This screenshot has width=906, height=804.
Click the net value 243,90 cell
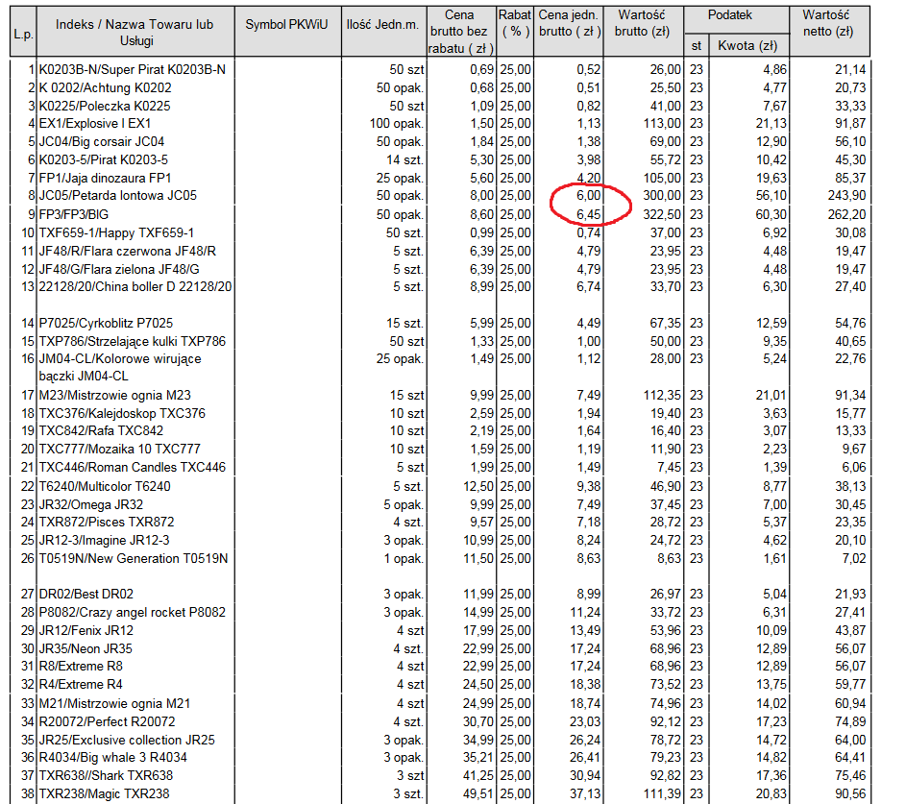pos(846,196)
